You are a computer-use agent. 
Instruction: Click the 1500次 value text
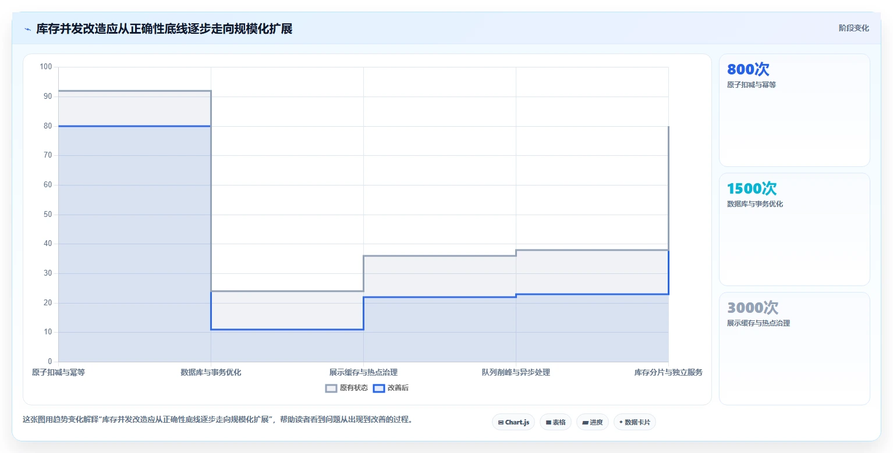click(752, 188)
